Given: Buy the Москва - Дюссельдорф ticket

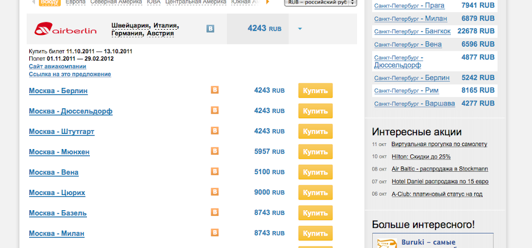Looking at the screenshot, I should click(316, 111).
